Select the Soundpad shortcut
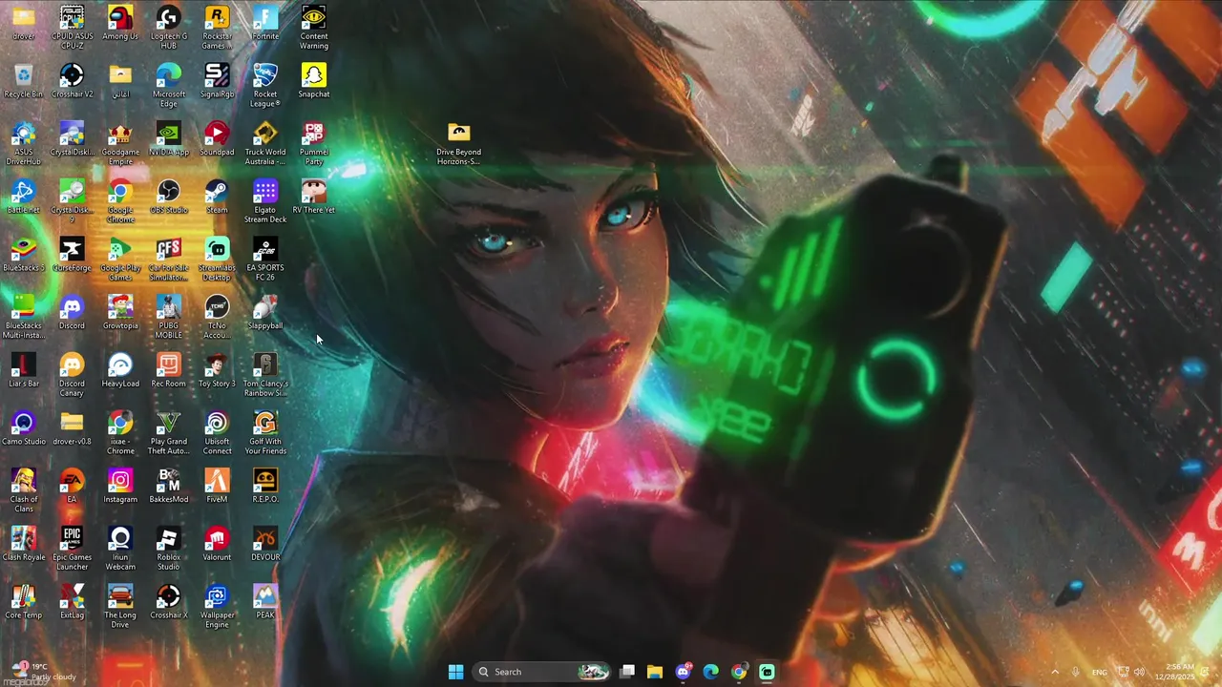The height and width of the screenshot is (687, 1222). 217,140
